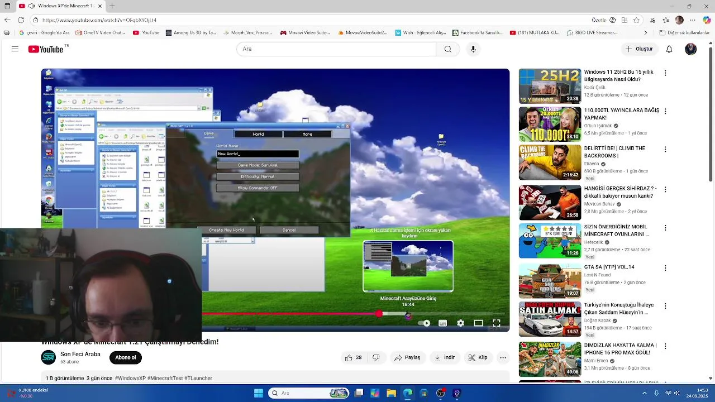This screenshot has width=715, height=402.
Task: Open menu for 'Windows 11 25H2' video
Action: coord(665,73)
